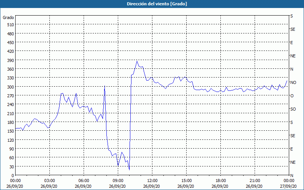Screen dimensions: 304x190
Task: Select the S compass label beside the 180 gridline
Action: point(291,122)
